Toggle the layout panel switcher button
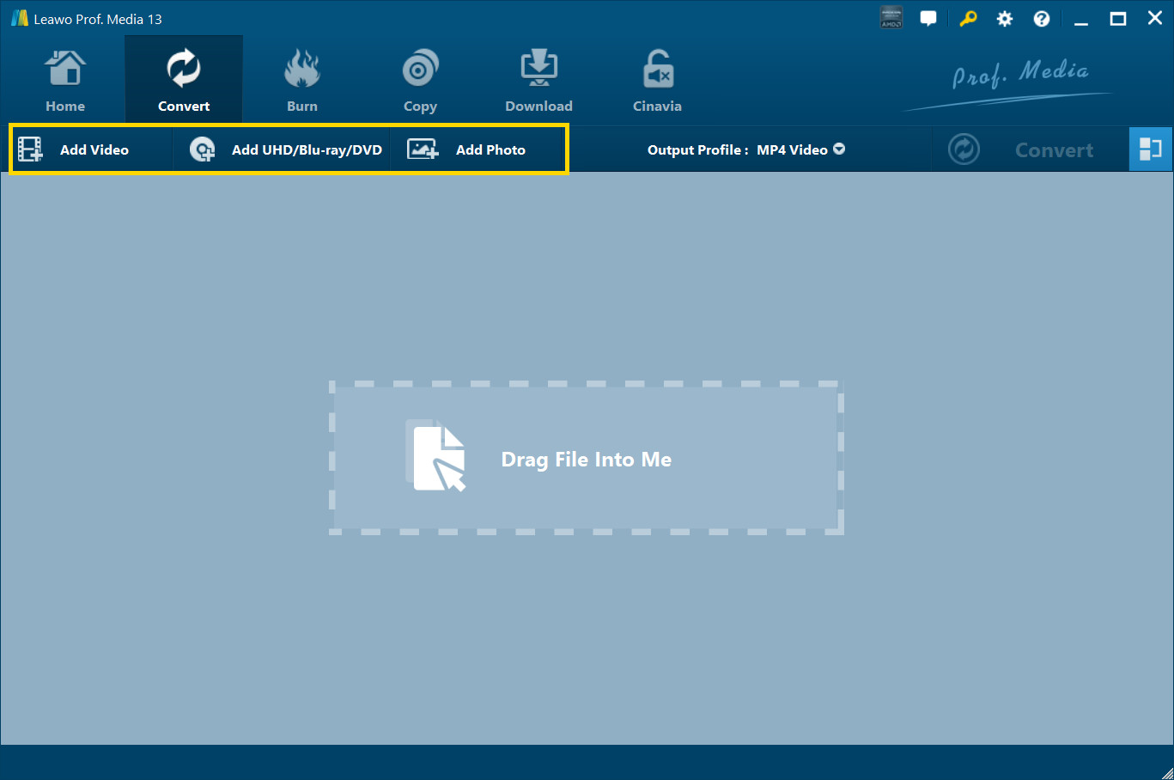The height and width of the screenshot is (780, 1174). [x=1151, y=149]
